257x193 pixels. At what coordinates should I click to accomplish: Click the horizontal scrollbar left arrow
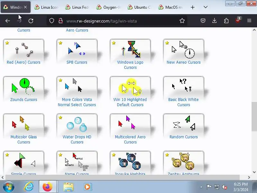pyautogui.click(x=3, y=177)
